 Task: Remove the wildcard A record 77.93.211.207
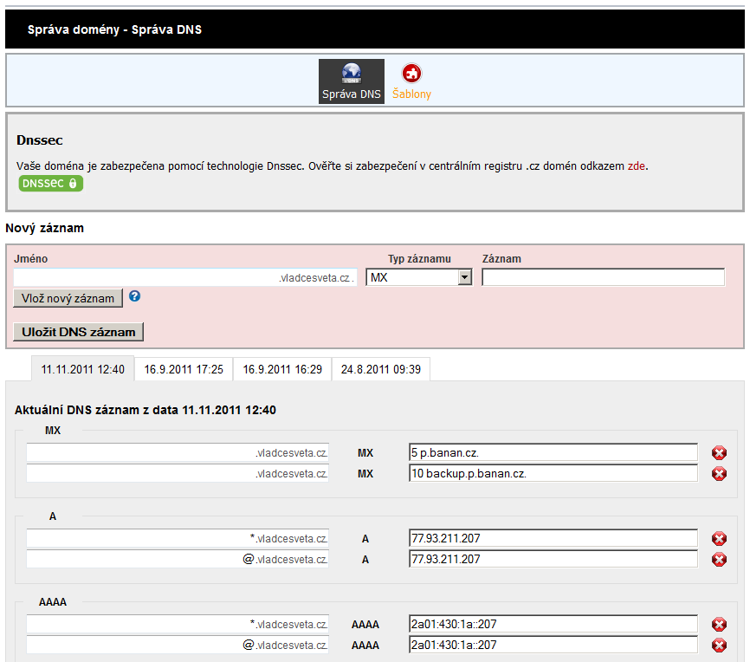719,537
